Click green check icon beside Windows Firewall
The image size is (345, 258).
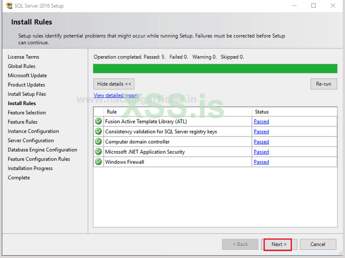98,161
